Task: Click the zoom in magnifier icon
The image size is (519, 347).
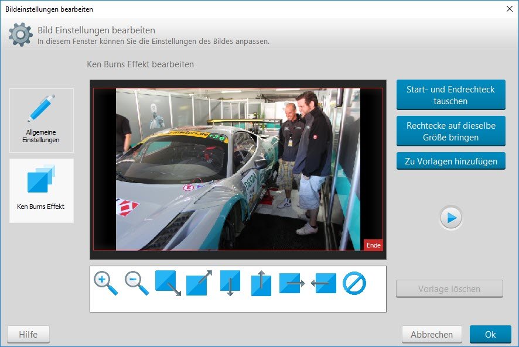Action: point(106,283)
